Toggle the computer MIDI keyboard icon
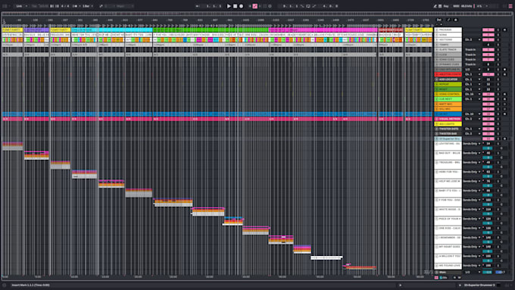 coord(440,6)
